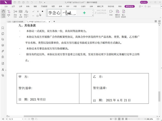Open the Attachments paperclip panel

pos(3,51)
